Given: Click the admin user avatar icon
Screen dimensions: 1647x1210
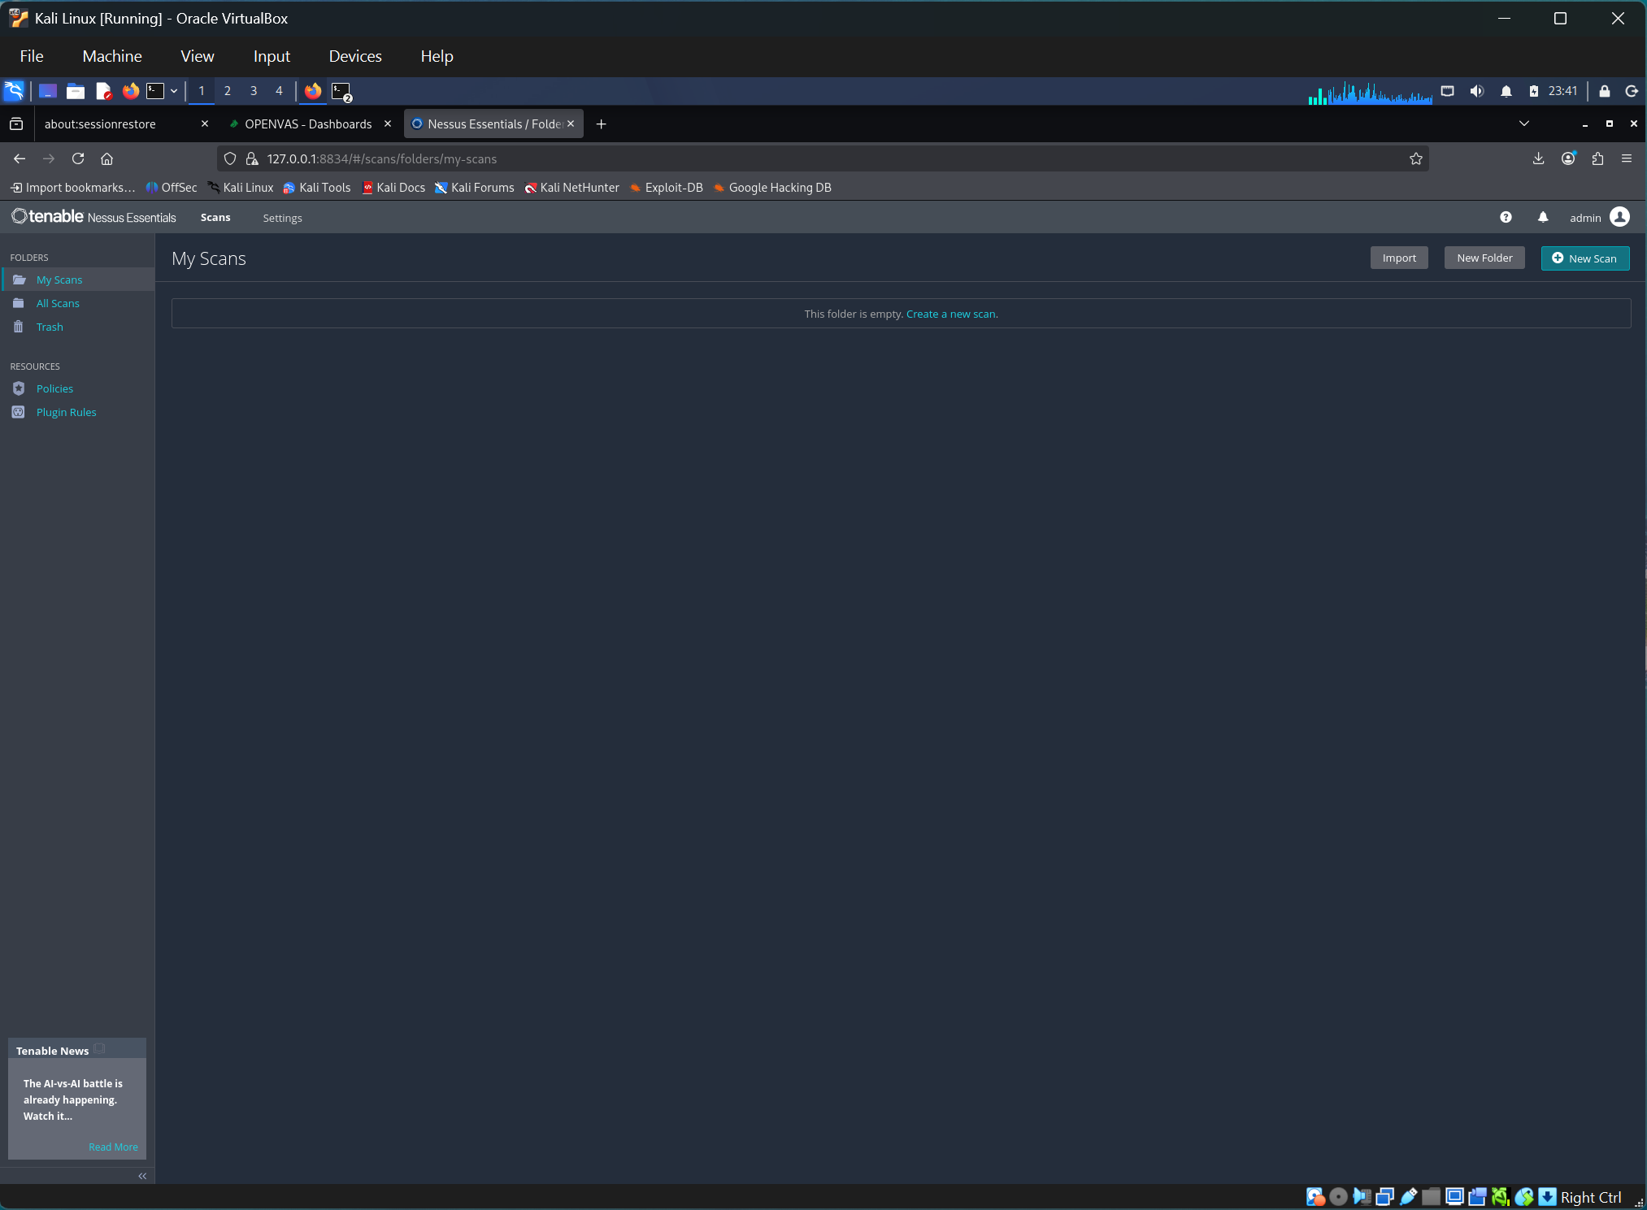Looking at the screenshot, I should [1619, 217].
